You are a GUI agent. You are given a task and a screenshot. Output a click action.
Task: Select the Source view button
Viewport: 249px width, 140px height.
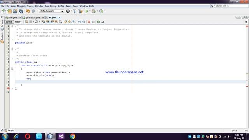coord(9,22)
